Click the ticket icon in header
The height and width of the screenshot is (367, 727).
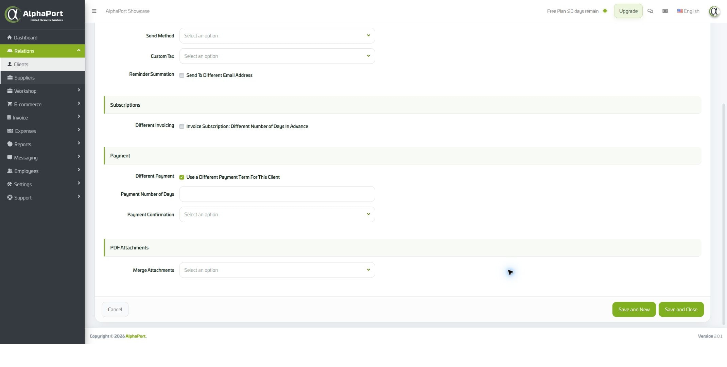(665, 11)
